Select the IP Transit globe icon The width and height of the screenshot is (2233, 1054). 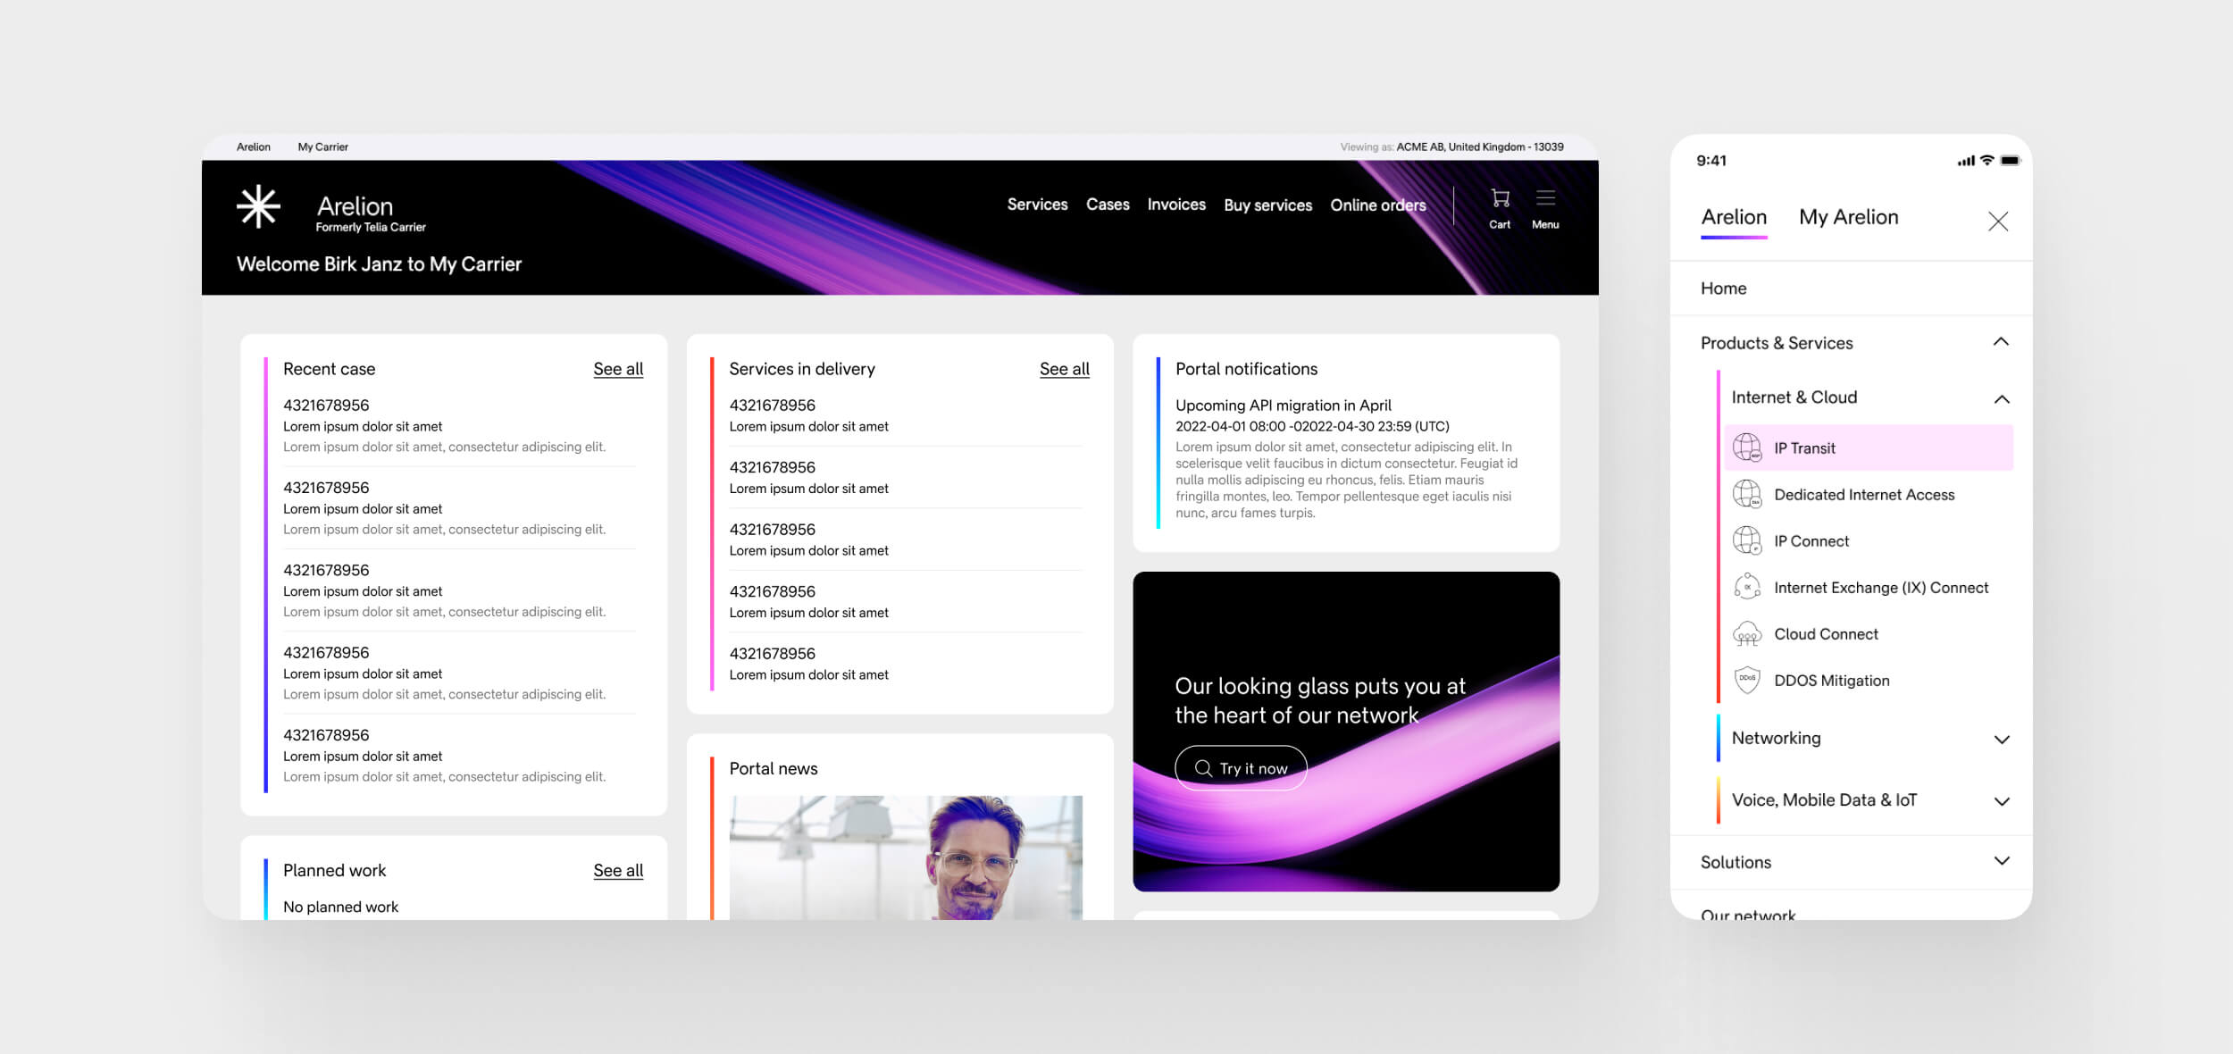[1747, 448]
